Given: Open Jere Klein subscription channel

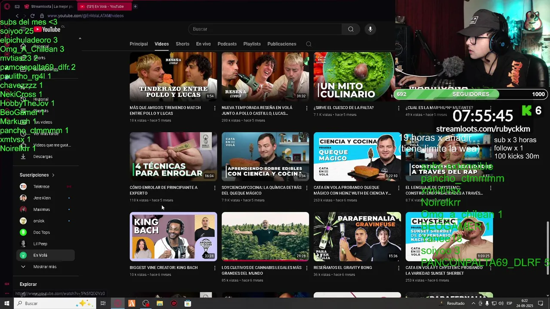Looking at the screenshot, I should point(46,198).
